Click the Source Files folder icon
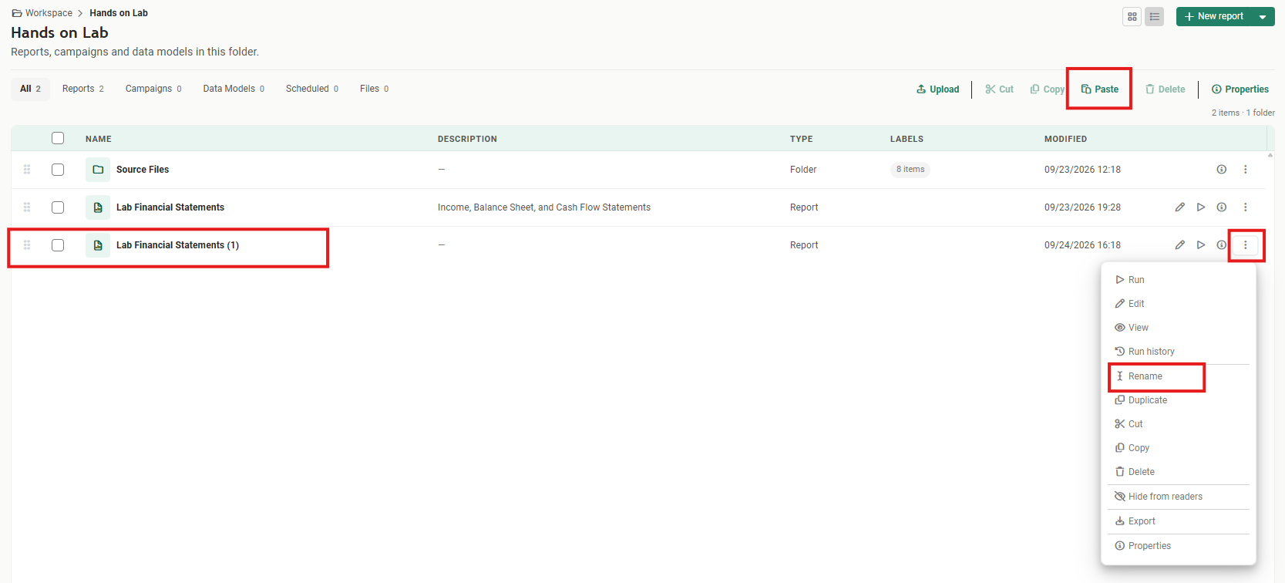The width and height of the screenshot is (1285, 583). click(98, 170)
